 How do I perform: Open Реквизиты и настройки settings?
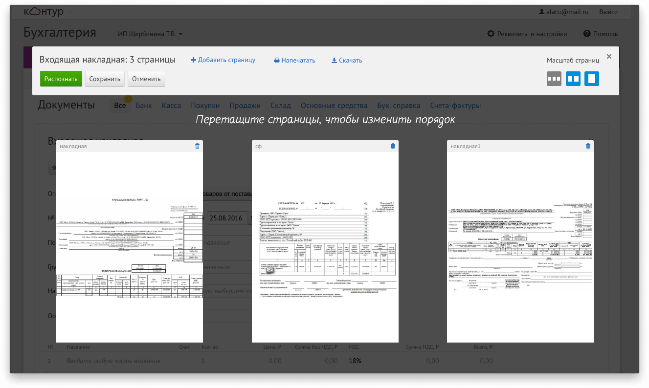coord(527,34)
